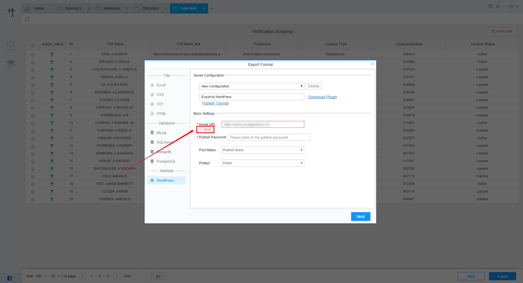Screen dimensions: 523x283
Task: Click the go button in pagination
Action: (158, 276)
